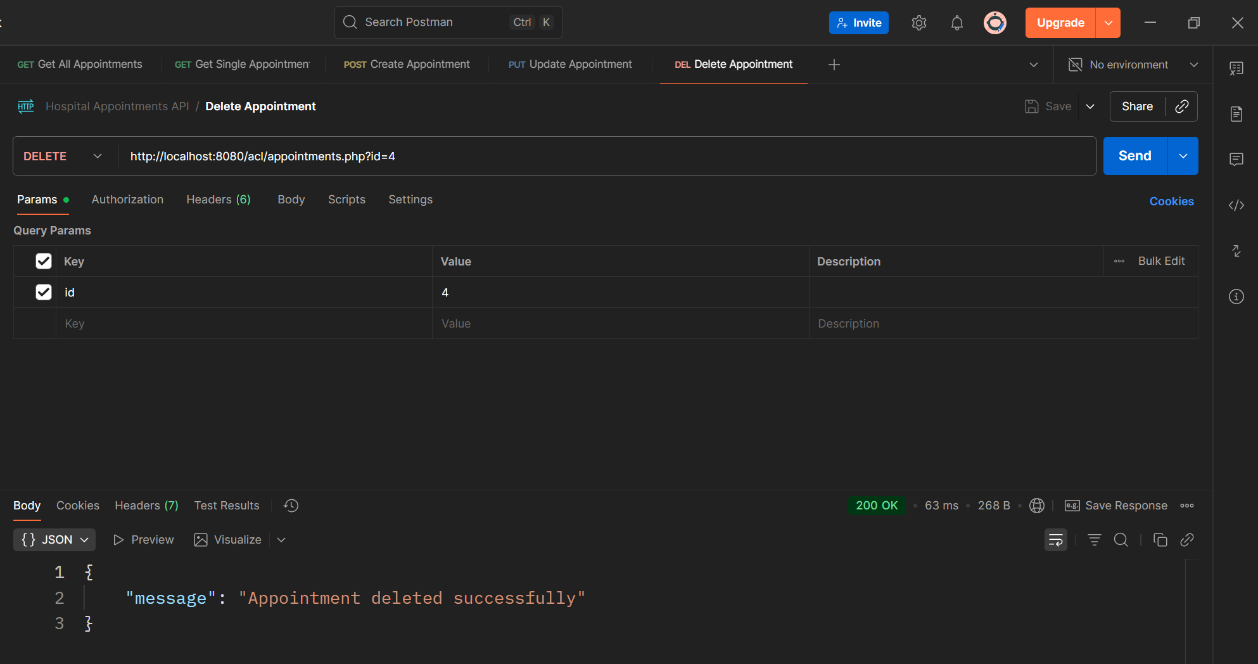Uncheck the id query parameter checkbox

44,292
